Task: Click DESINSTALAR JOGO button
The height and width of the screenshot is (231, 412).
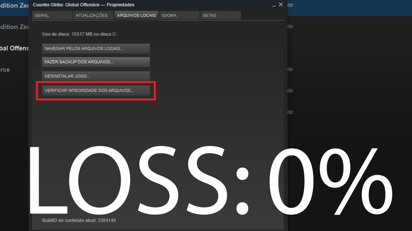Action: coord(96,76)
